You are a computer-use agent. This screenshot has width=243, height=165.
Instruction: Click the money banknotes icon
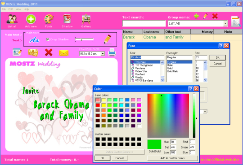33,52
